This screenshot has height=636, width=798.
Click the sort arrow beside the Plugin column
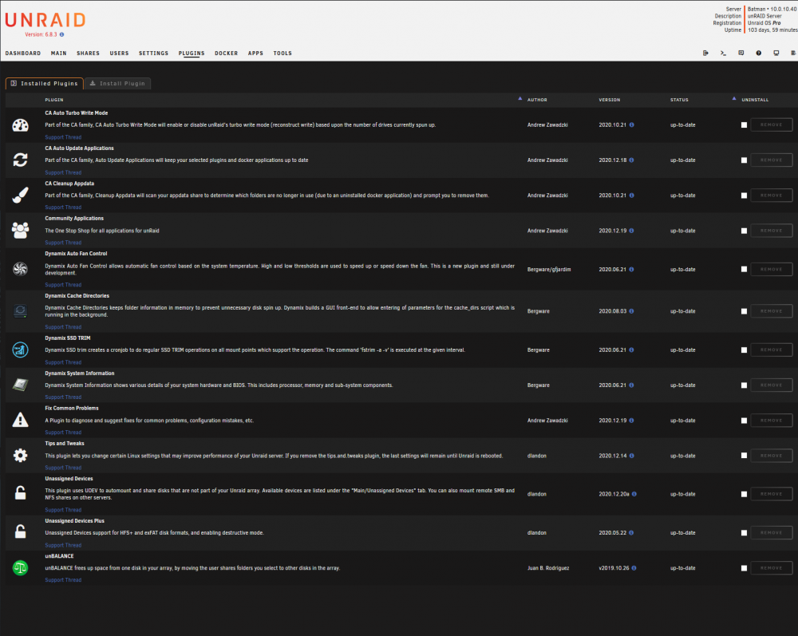(519, 99)
